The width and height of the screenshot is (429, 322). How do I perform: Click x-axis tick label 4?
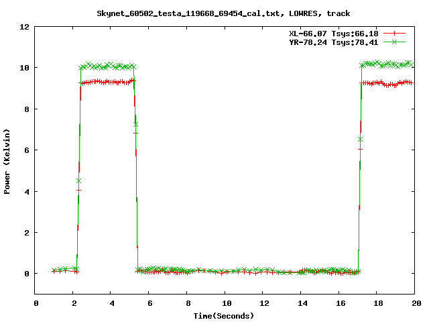[x=112, y=303]
